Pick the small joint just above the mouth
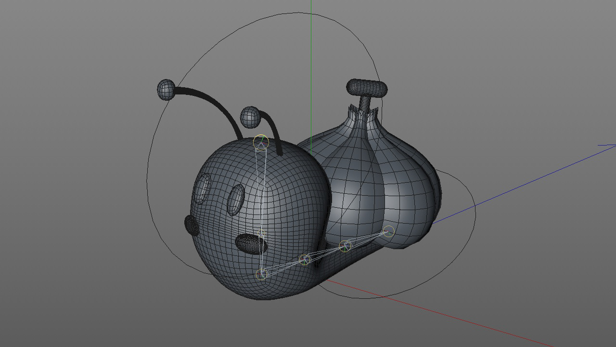The image size is (616, 347). [261, 234]
